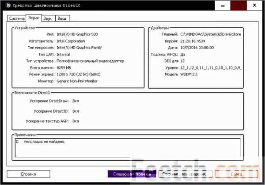The width and height of the screenshot is (265, 185).
Task: Click the driver date 10/7/2016 03:00:00
Action: (197, 48)
